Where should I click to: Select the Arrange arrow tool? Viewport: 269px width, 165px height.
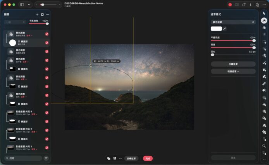click(x=264, y=13)
